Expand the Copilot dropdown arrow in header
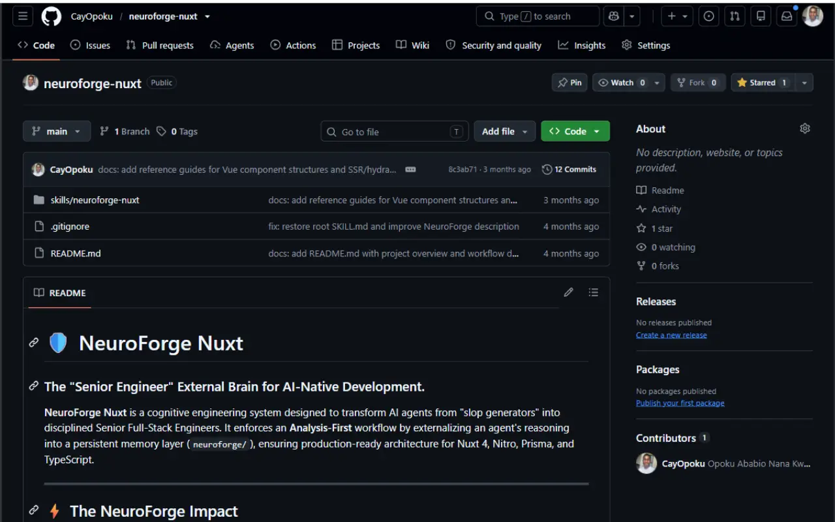835x522 pixels. (x=632, y=16)
